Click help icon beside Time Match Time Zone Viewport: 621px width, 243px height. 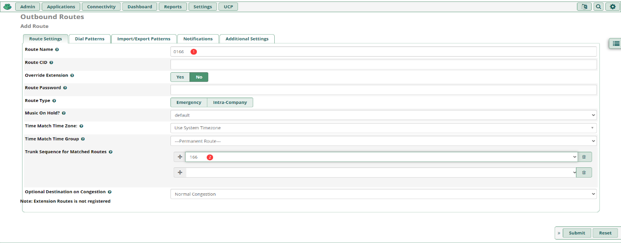[81, 126]
